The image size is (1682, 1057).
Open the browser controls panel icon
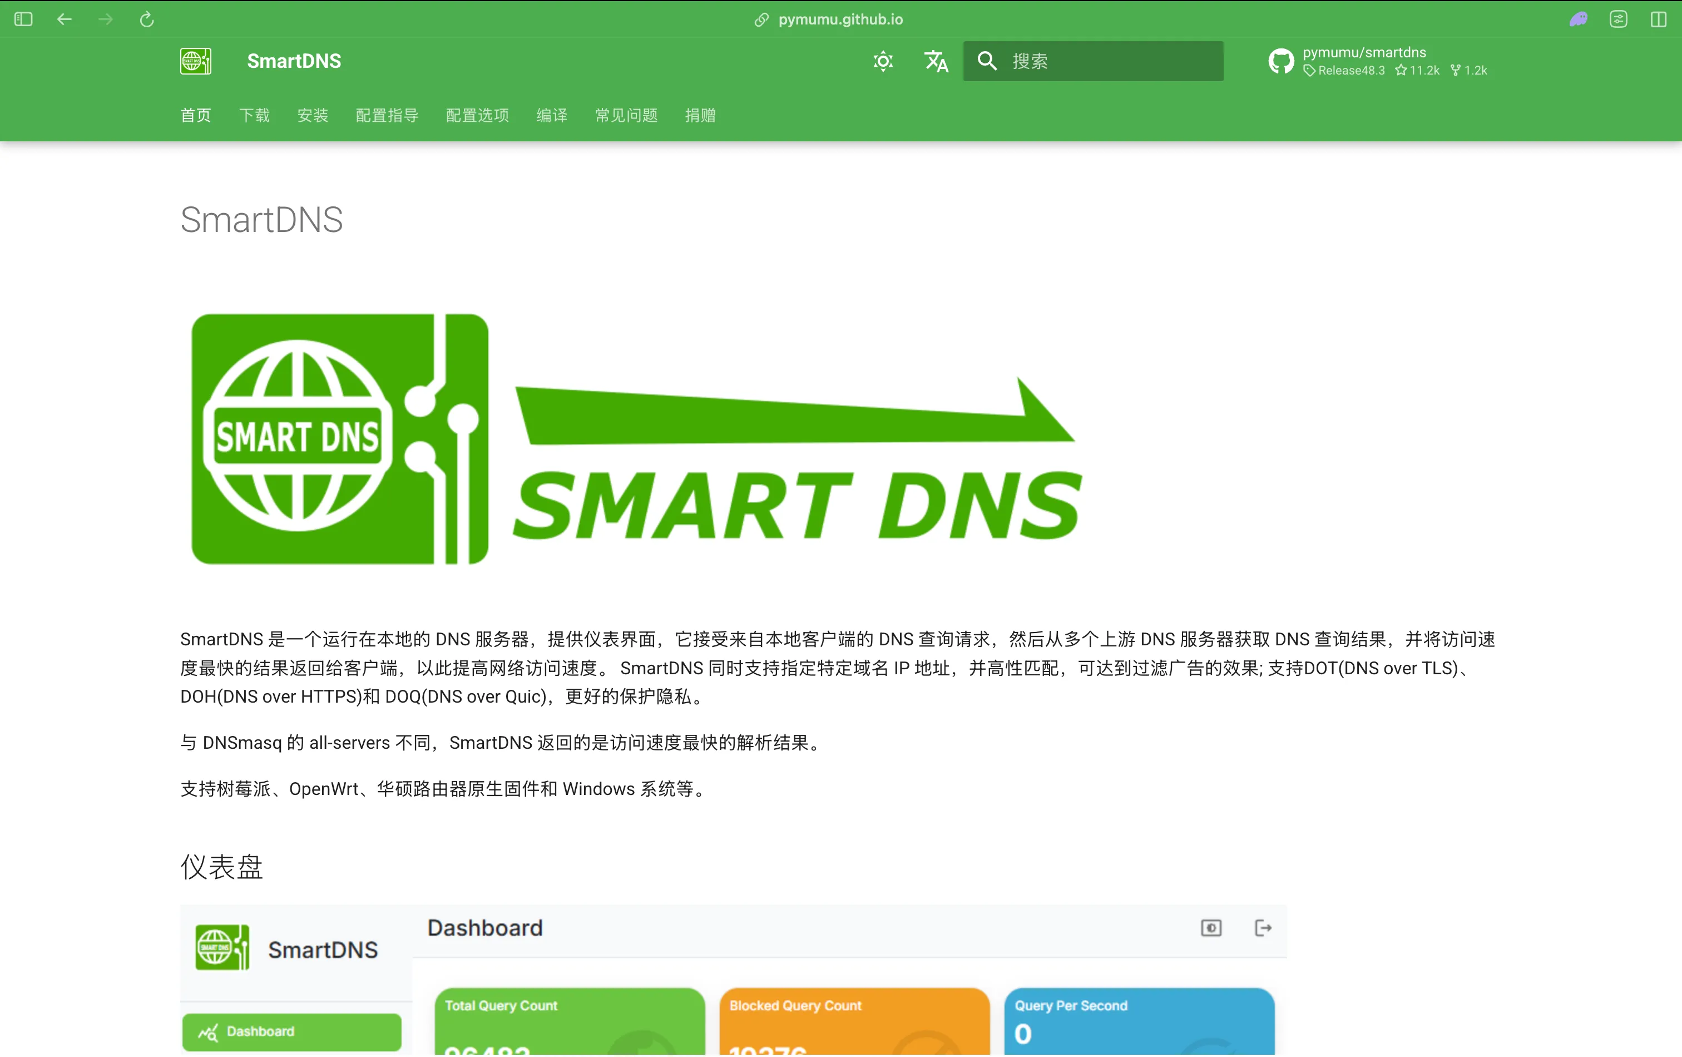pos(1619,19)
